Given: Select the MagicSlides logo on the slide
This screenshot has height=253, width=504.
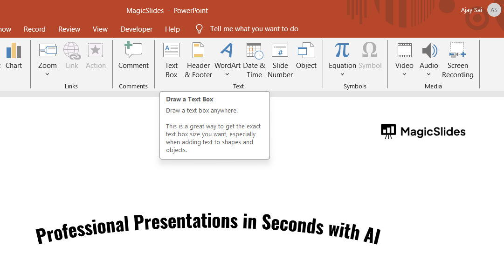Looking at the screenshot, I should pos(423,132).
